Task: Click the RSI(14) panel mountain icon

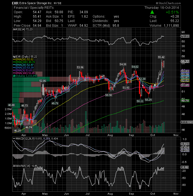Action: click(14, 29)
